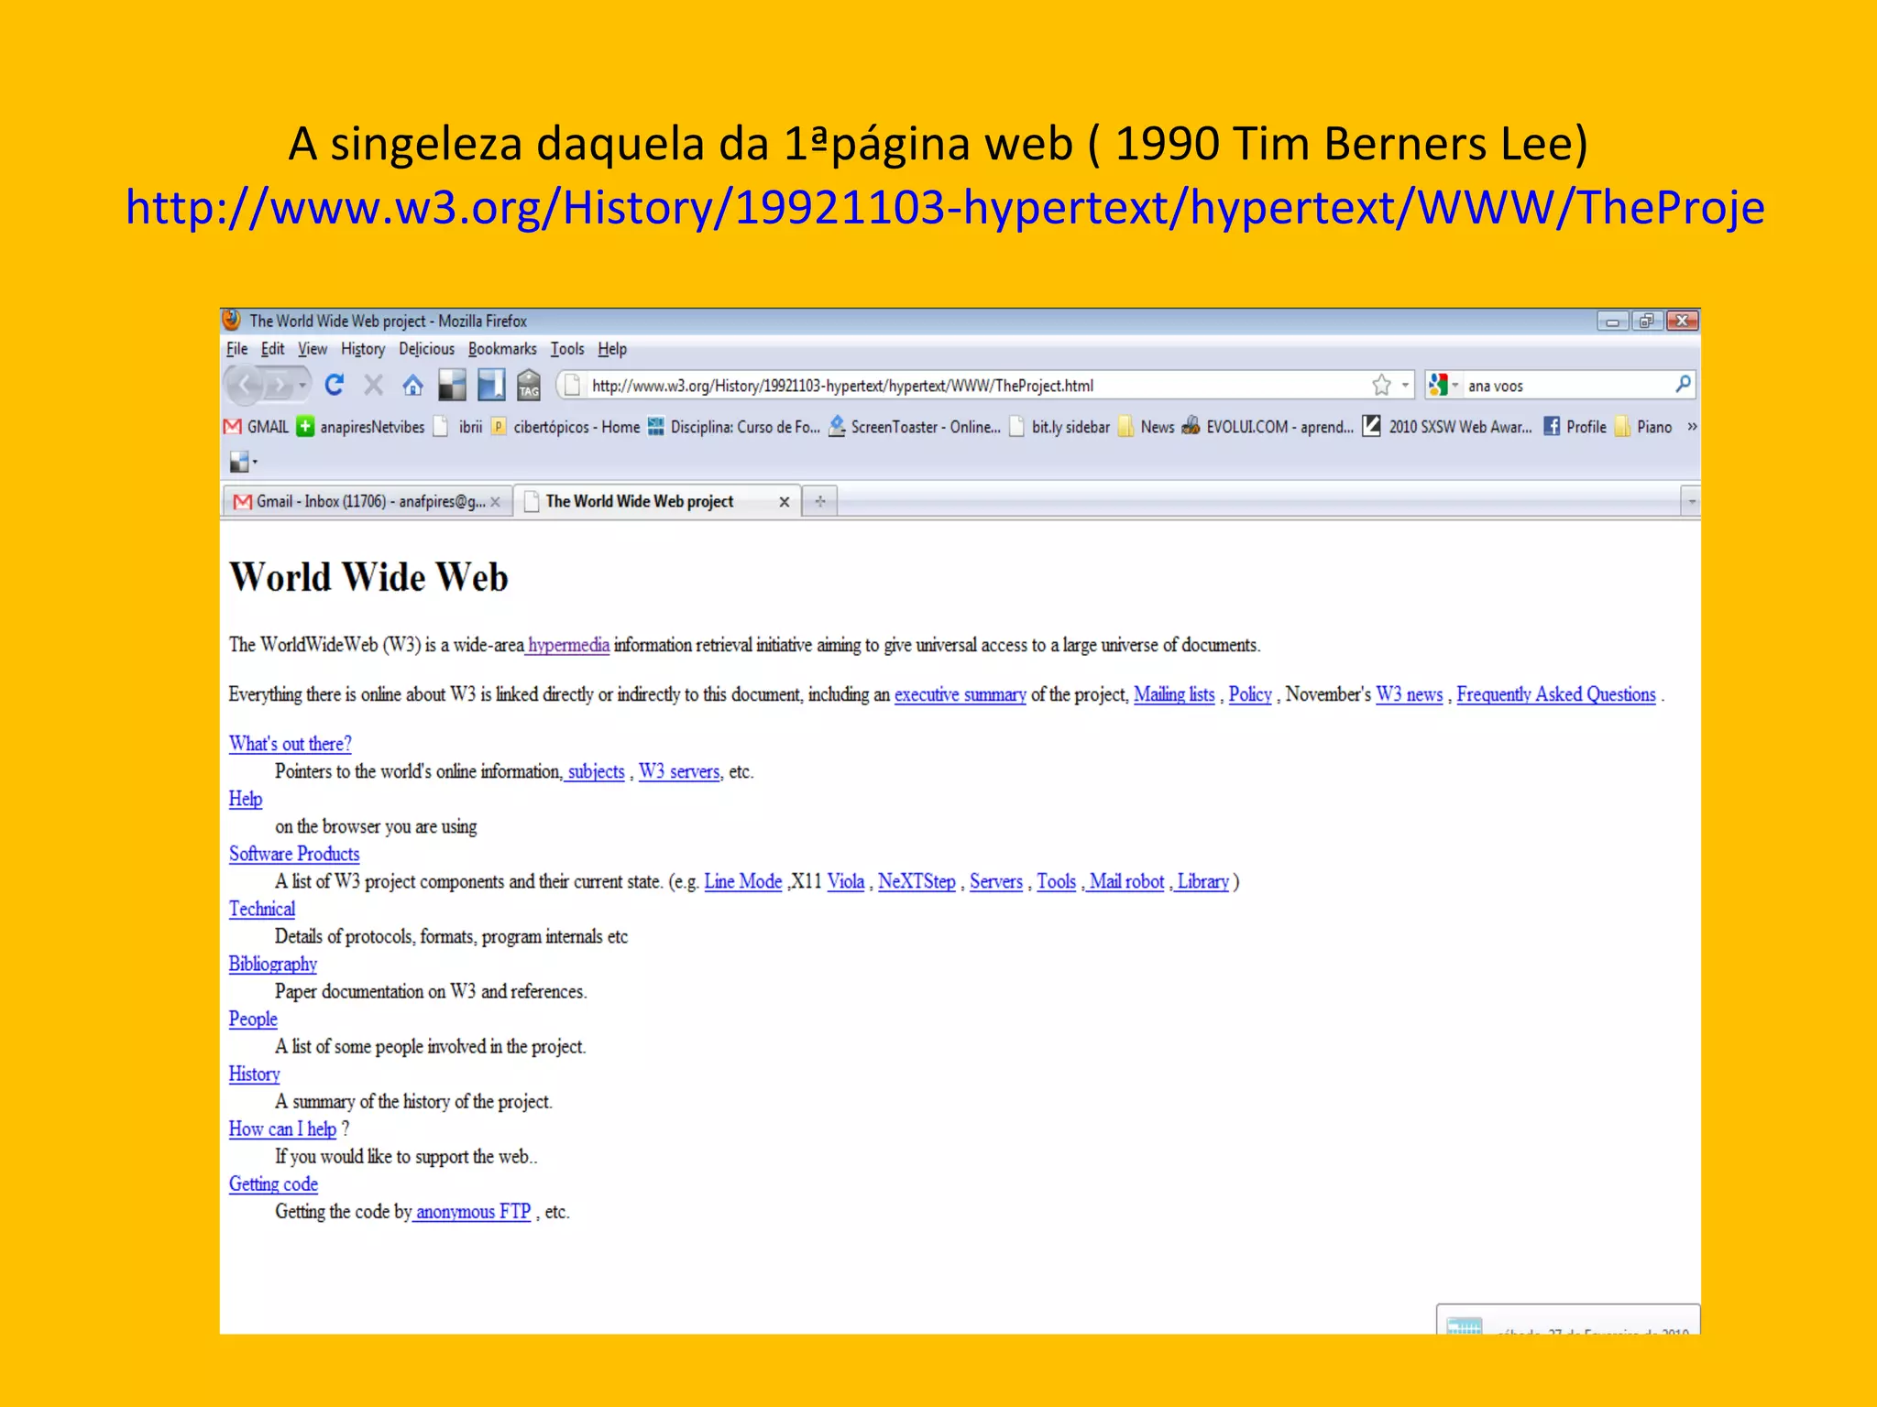The width and height of the screenshot is (1877, 1407).
Task: Open the slide's w3.org History hyperlink
Action: (945, 207)
